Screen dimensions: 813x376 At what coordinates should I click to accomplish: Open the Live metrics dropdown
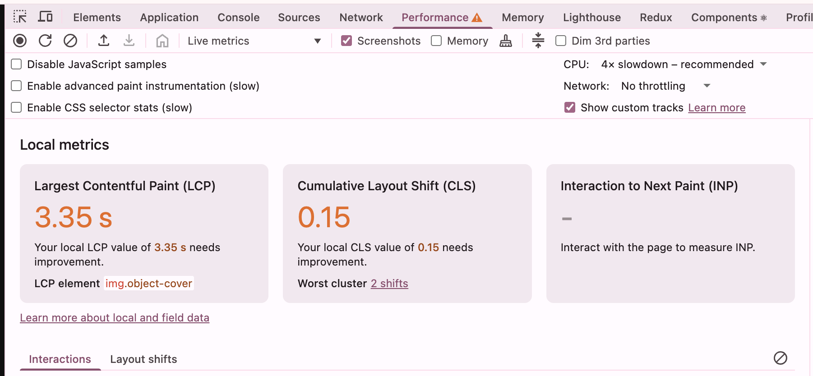pyautogui.click(x=254, y=41)
